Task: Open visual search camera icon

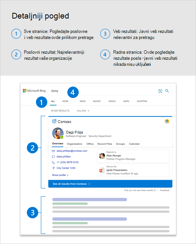Action: pos(160,91)
